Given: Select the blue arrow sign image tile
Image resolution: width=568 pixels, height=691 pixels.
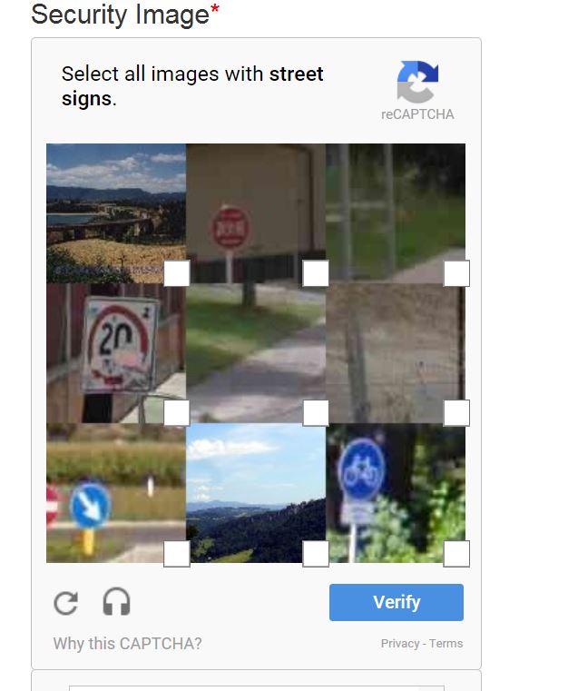Looking at the screenshot, I should point(116,493).
